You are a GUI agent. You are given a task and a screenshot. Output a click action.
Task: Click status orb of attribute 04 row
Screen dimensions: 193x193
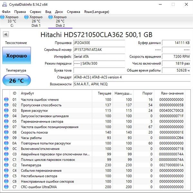click(6, 116)
